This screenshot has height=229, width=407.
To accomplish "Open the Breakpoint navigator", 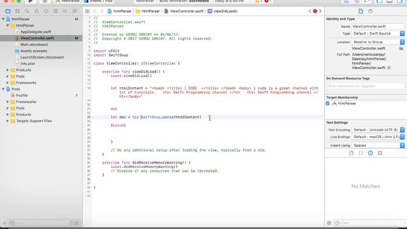I will coord(65,11).
